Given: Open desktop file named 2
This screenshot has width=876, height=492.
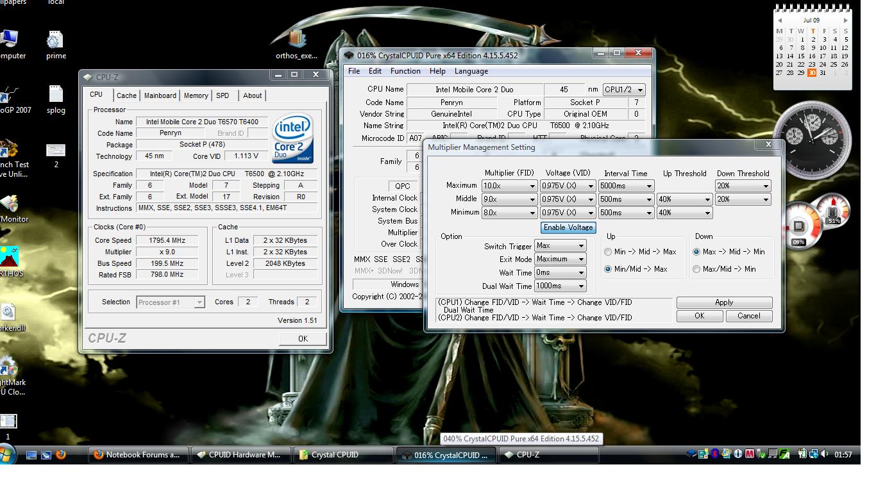Looking at the screenshot, I should point(56,156).
